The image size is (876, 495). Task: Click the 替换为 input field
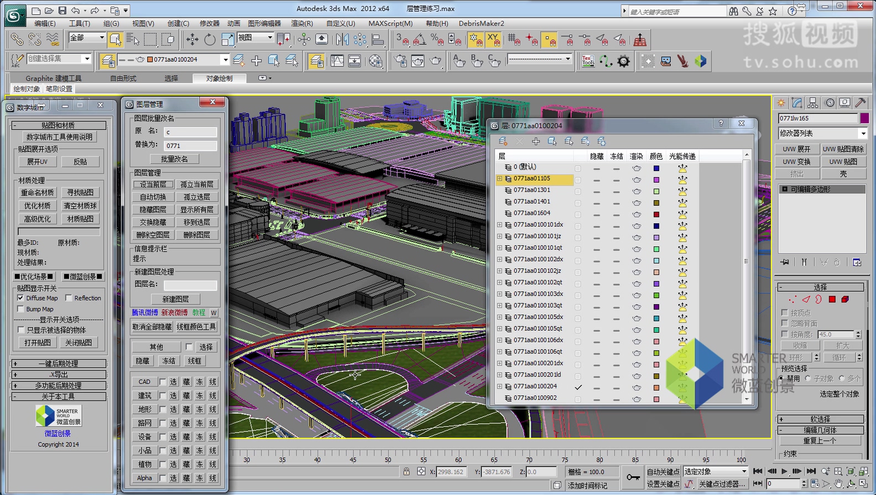(x=190, y=146)
